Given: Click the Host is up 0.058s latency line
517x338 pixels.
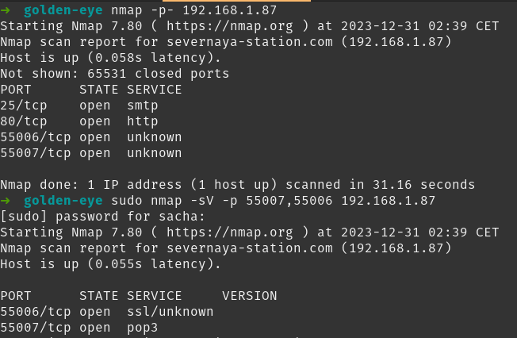Looking at the screenshot, I should coord(110,58).
